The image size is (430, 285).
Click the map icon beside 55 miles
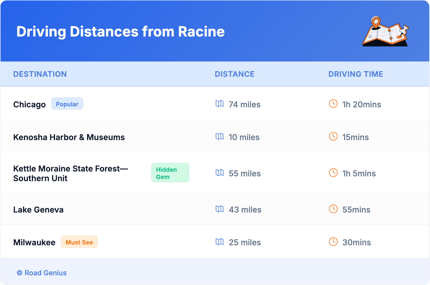coord(220,173)
